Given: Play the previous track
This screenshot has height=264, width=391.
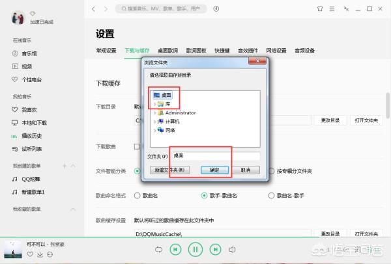Looking at the screenshot, I should pyautogui.click(x=175, y=249).
